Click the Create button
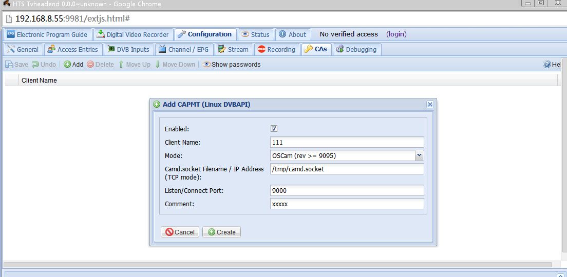The image size is (567, 277). [222, 232]
